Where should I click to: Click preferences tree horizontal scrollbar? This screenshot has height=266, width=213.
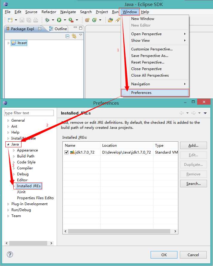point(28,243)
